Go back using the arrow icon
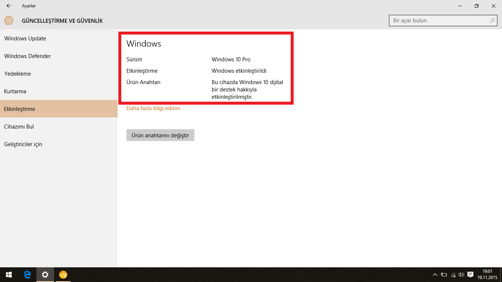The image size is (502, 282). 9,6
